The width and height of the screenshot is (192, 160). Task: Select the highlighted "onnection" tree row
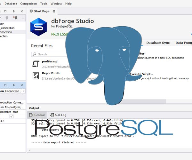click(13, 32)
